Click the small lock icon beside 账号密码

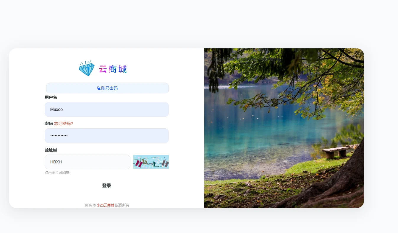pos(98,88)
